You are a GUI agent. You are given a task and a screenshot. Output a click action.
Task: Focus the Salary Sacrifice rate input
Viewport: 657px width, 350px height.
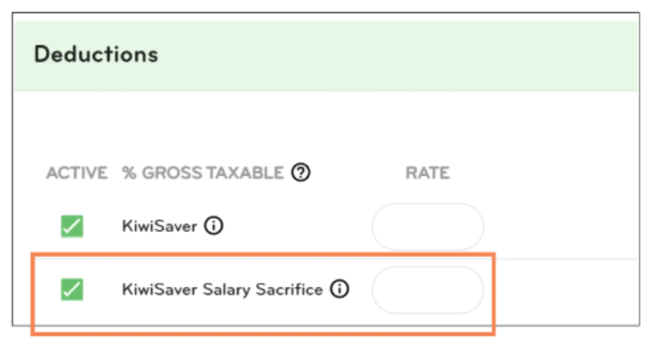(428, 290)
